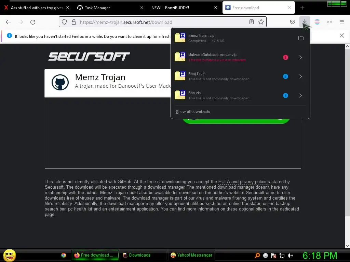This screenshot has height=262, width=350.
Task: Click the downloads toolbar arrow button
Action: pyautogui.click(x=305, y=22)
